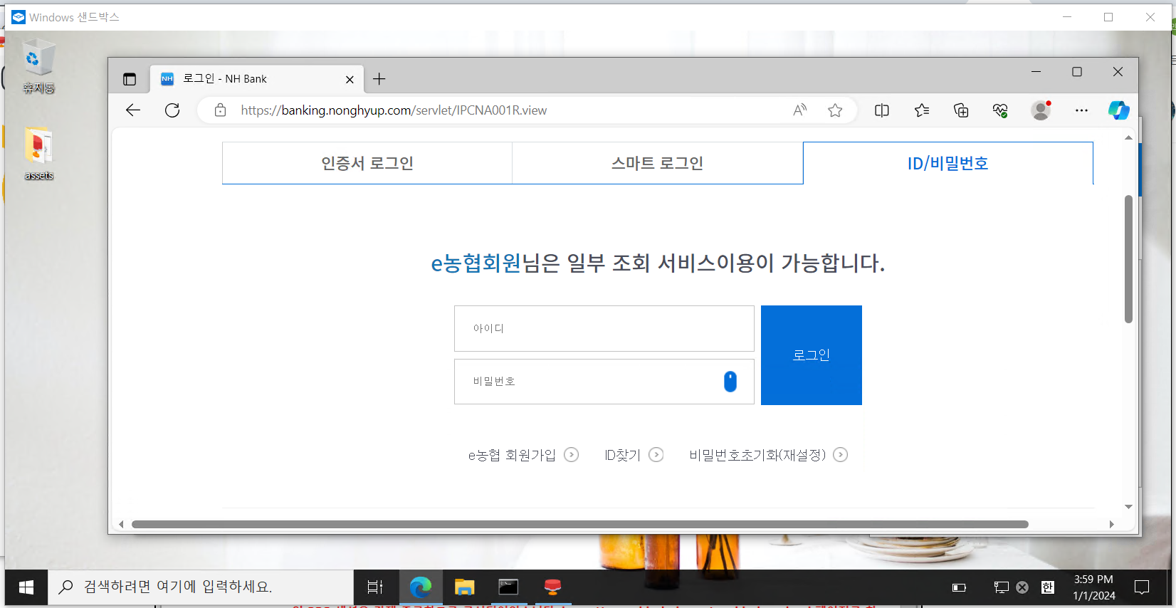Click the Edge tab actions menu icon

tap(129, 79)
